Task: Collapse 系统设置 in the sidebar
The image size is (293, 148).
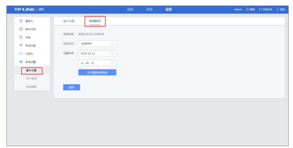Action: click(x=31, y=62)
